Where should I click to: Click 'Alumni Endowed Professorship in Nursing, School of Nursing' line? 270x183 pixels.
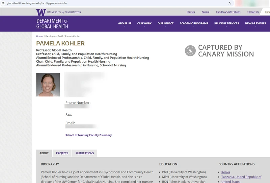81,65
